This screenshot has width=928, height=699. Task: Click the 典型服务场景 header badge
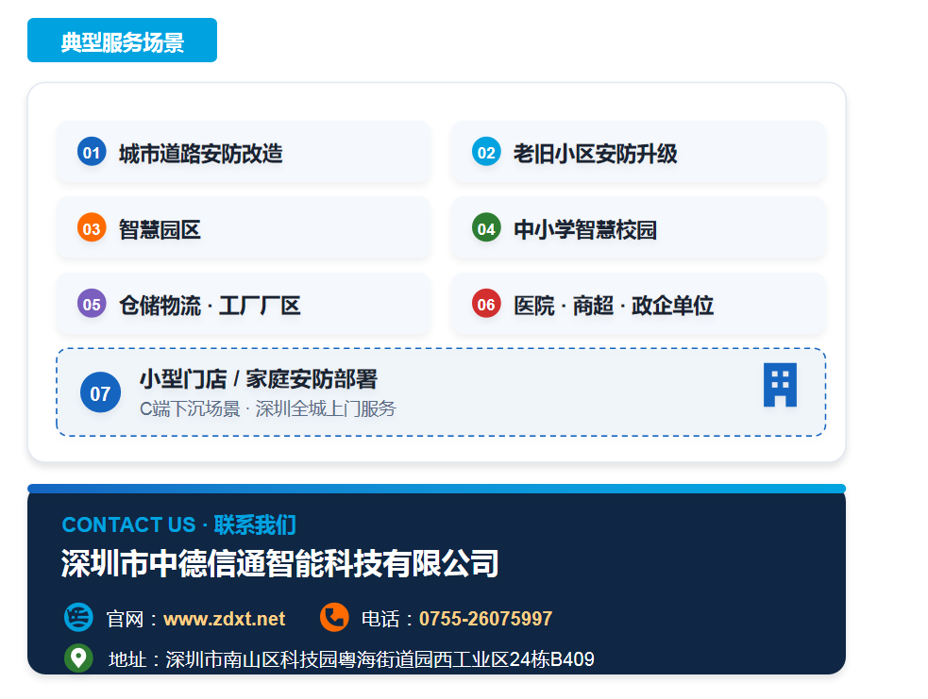tap(122, 41)
